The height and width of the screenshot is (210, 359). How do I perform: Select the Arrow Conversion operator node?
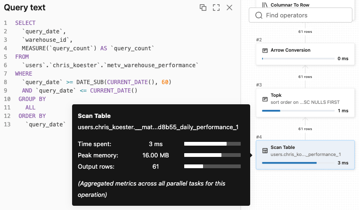click(x=305, y=54)
